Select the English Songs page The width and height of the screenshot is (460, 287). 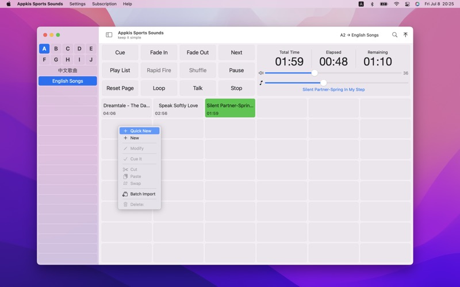67,81
